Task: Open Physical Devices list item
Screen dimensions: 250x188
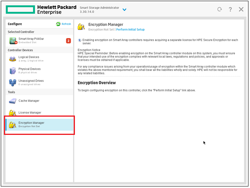Action: (x=39, y=71)
